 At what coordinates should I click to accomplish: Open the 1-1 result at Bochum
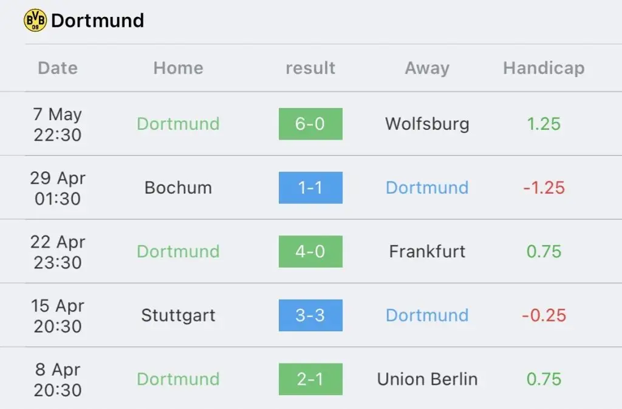click(x=310, y=188)
